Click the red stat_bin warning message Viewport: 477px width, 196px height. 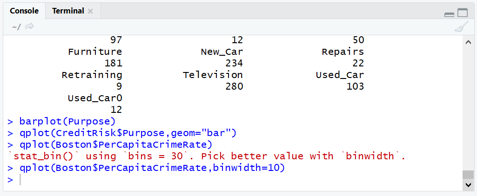coord(207,156)
